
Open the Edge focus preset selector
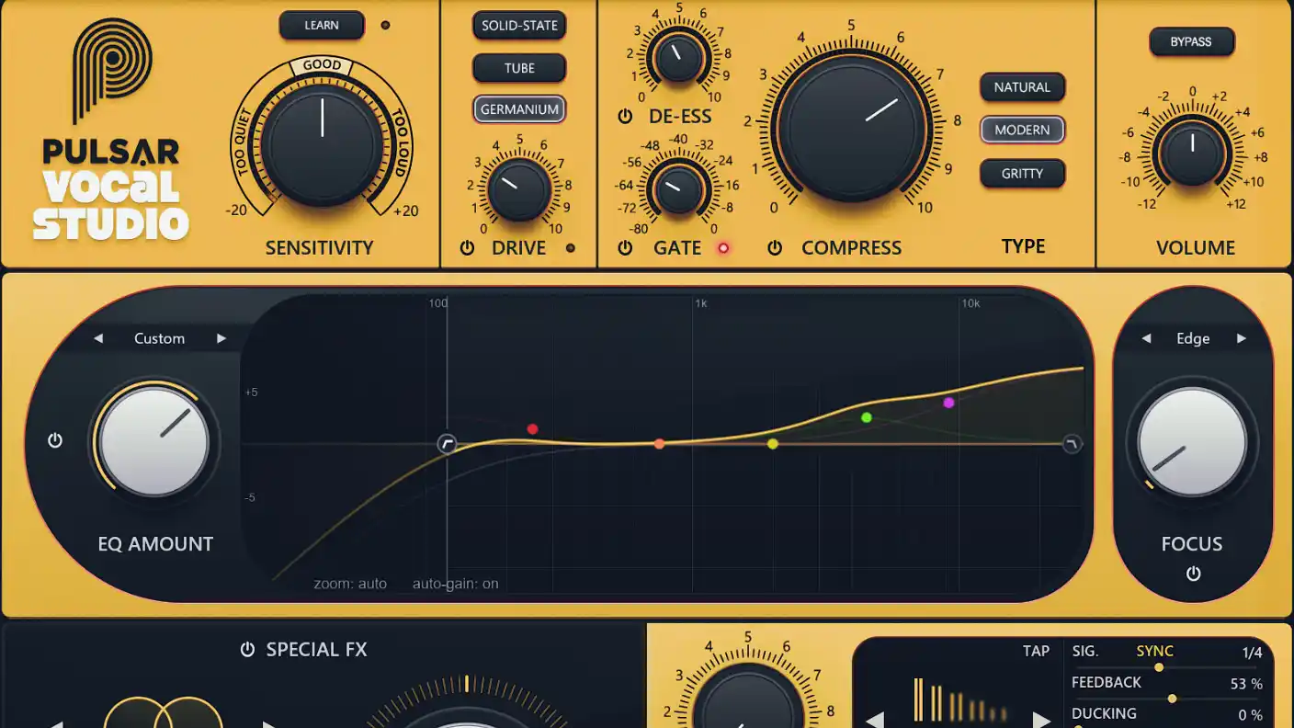point(1193,338)
